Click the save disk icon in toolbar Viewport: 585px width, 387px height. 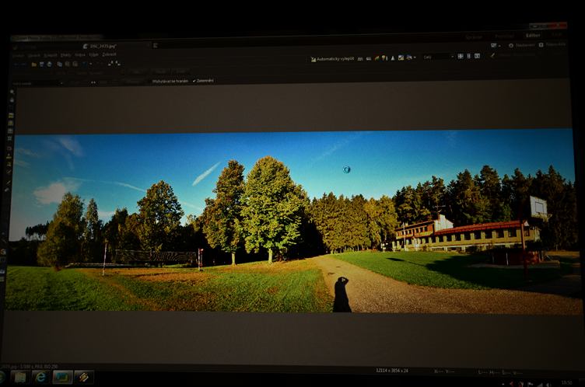41,64
